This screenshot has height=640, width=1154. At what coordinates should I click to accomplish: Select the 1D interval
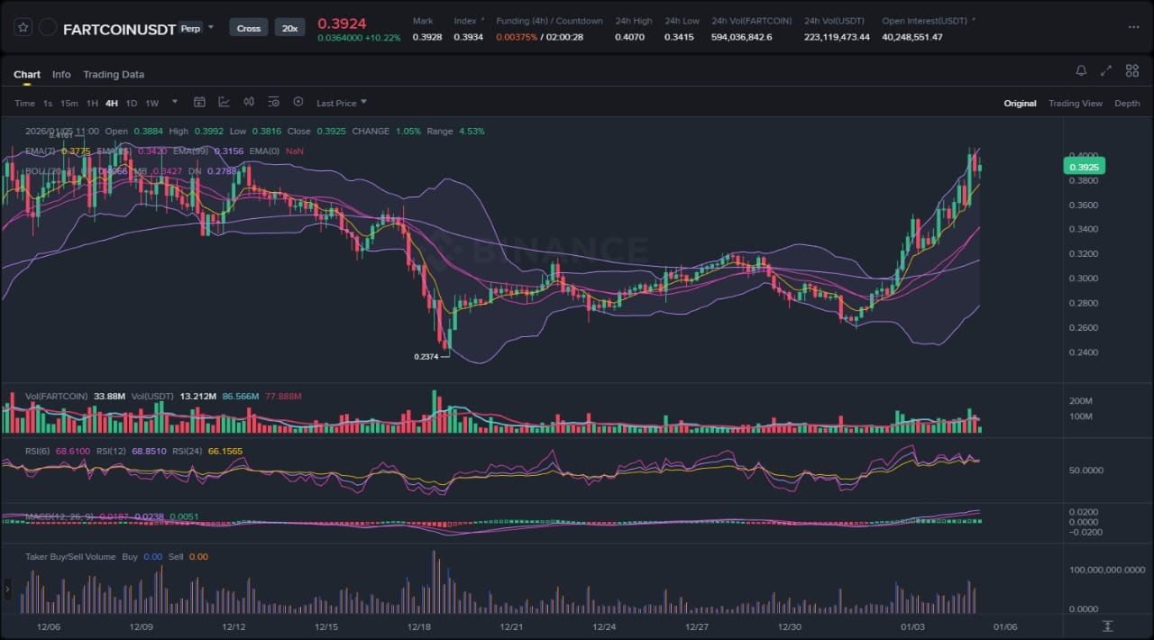pyautogui.click(x=132, y=103)
